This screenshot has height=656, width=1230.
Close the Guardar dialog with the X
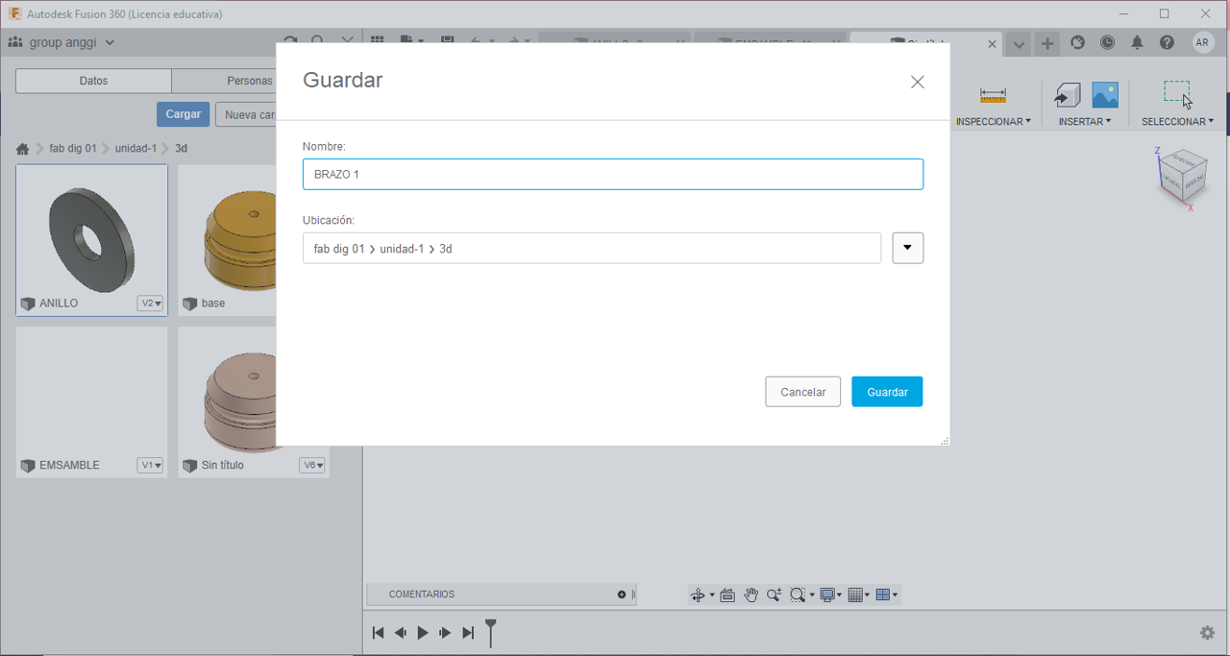coord(917,83)
